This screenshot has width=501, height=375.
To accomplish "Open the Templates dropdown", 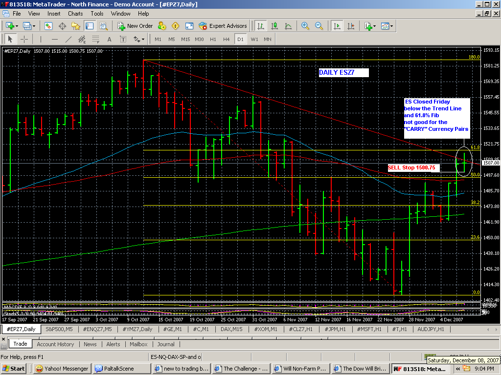I will (387, 26).
